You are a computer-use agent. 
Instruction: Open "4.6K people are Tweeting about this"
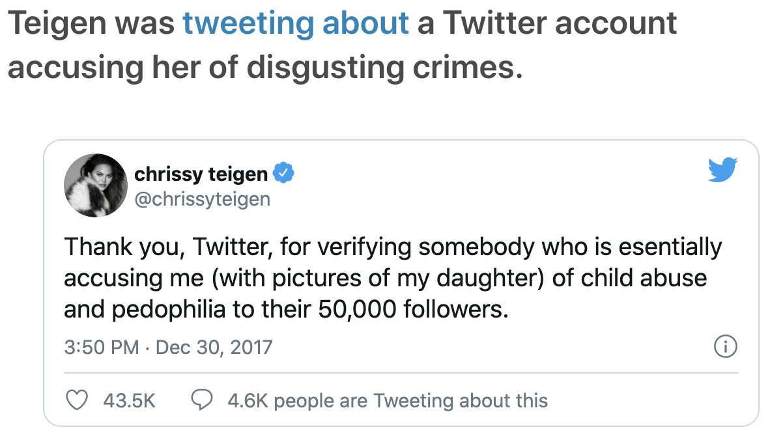(x=388, y=400)
